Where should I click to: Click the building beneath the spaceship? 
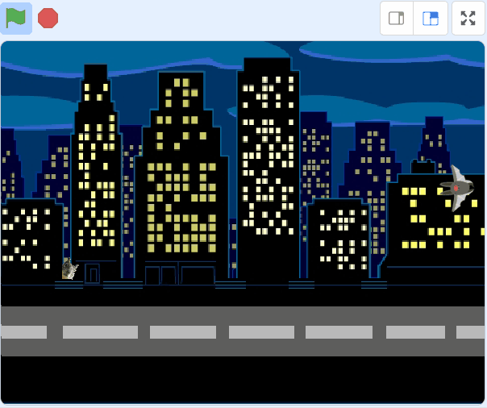click(435, 234)
